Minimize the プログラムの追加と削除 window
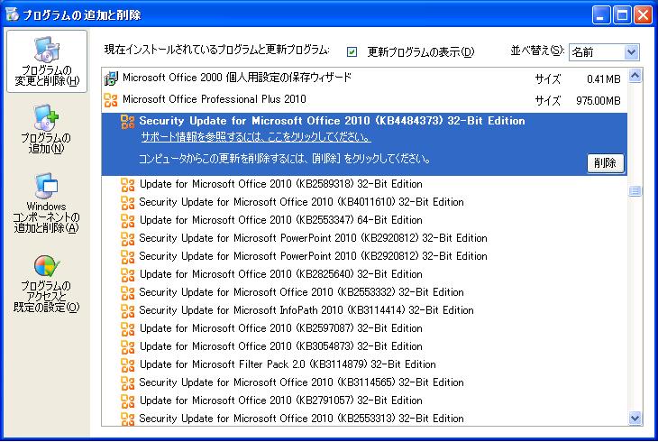 point(601,15)
